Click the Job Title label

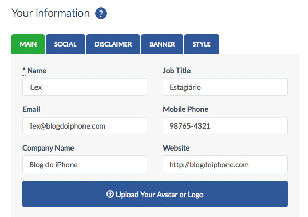point(177,71)
